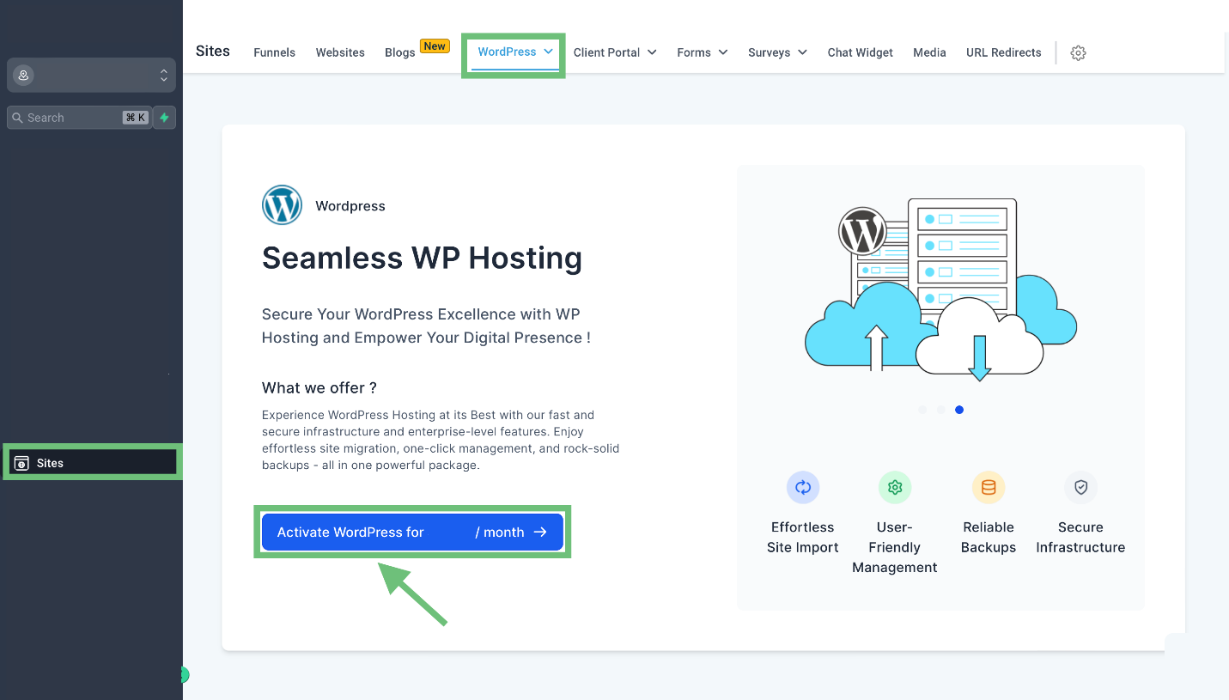Switch to the Websites tab
The height and width of the screenshot is (700, 1229).
(340, 52)
